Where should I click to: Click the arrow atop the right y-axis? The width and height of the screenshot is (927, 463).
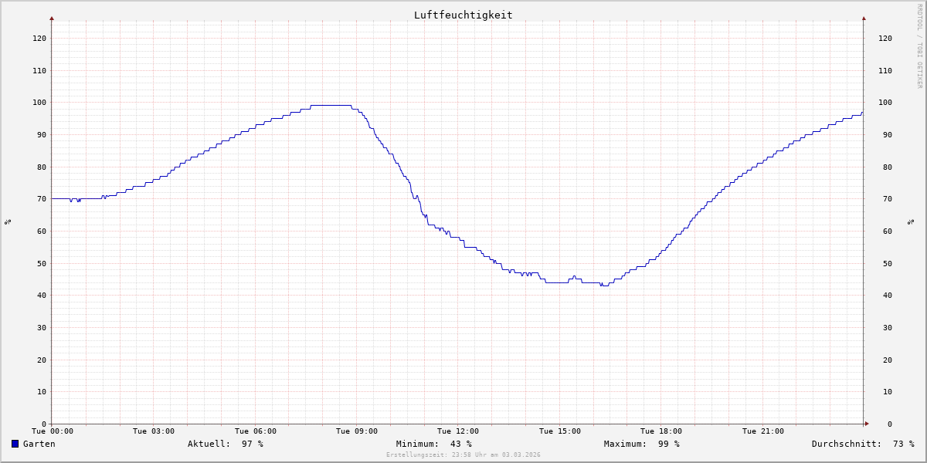pyautogui.click(x=864, y=18)
